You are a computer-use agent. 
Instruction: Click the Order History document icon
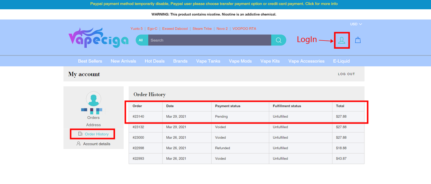pos(80,134)
